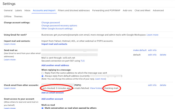175x109 pixels.
Task: Open View history for fetched mail
Action: pos(96,88)
